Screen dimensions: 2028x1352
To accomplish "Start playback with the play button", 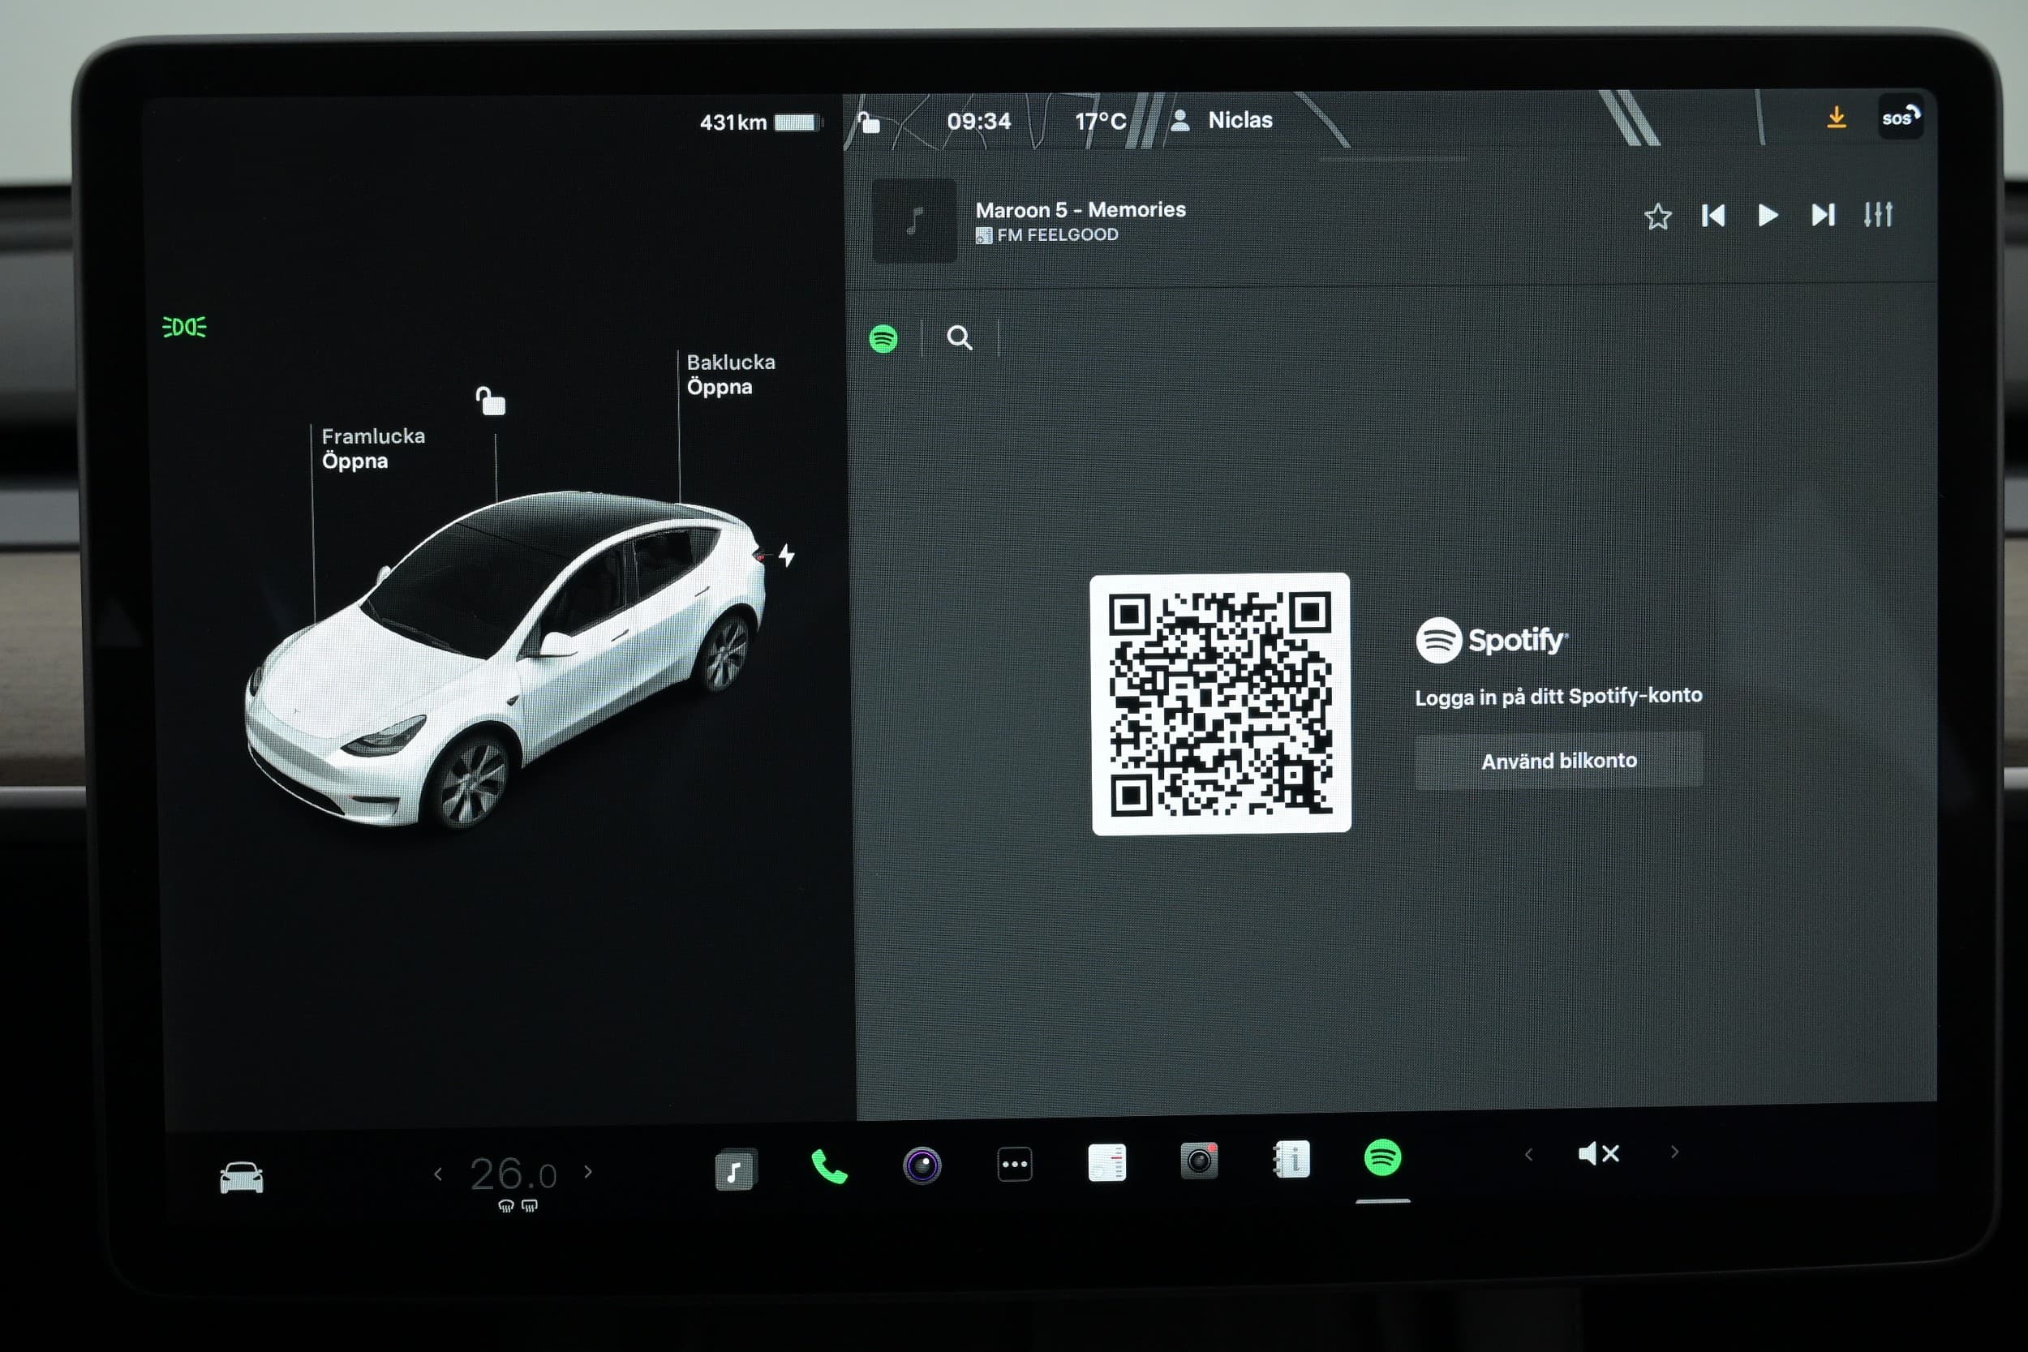I will pos(1768,215).
